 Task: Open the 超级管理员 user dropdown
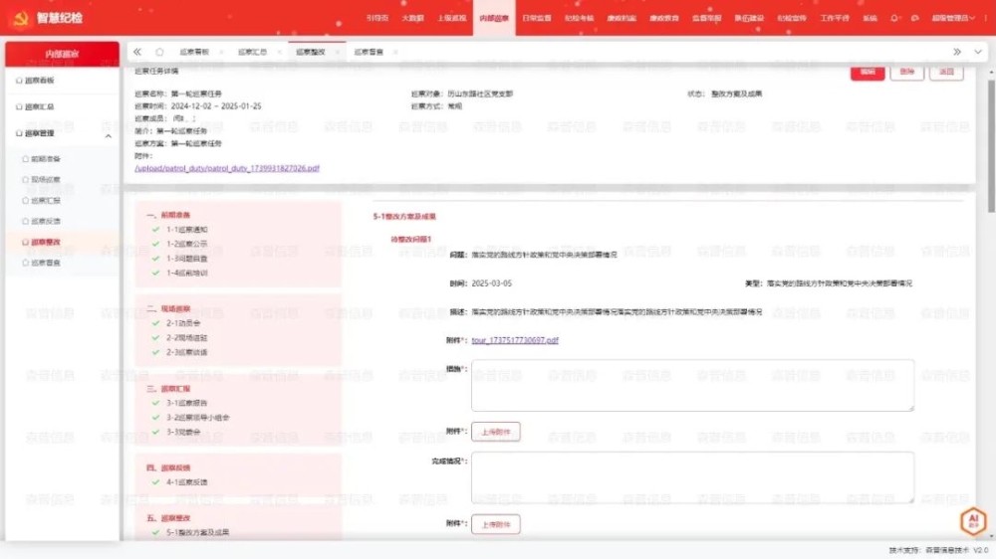[x=954, y=18]
